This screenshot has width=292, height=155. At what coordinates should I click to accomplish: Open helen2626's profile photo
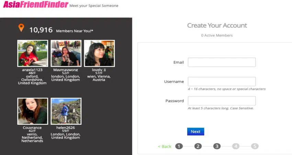coord(66,111)
